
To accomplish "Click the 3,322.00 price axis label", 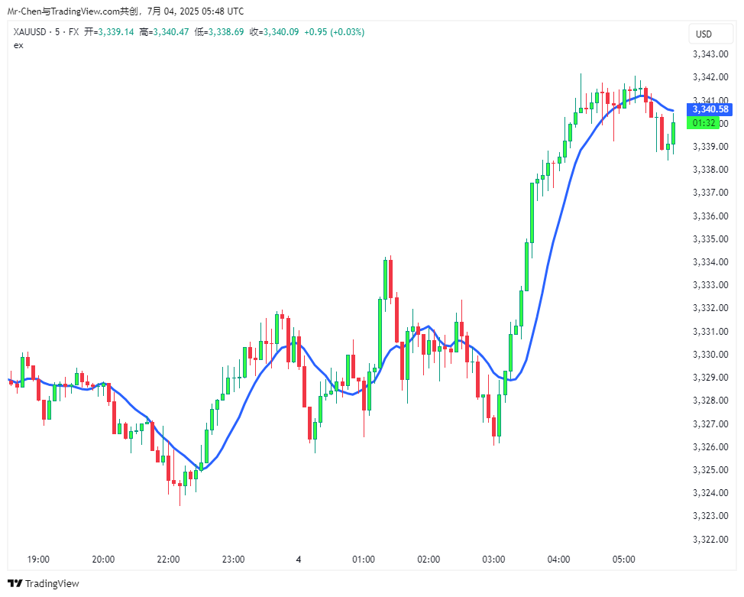I will (710, 539).
